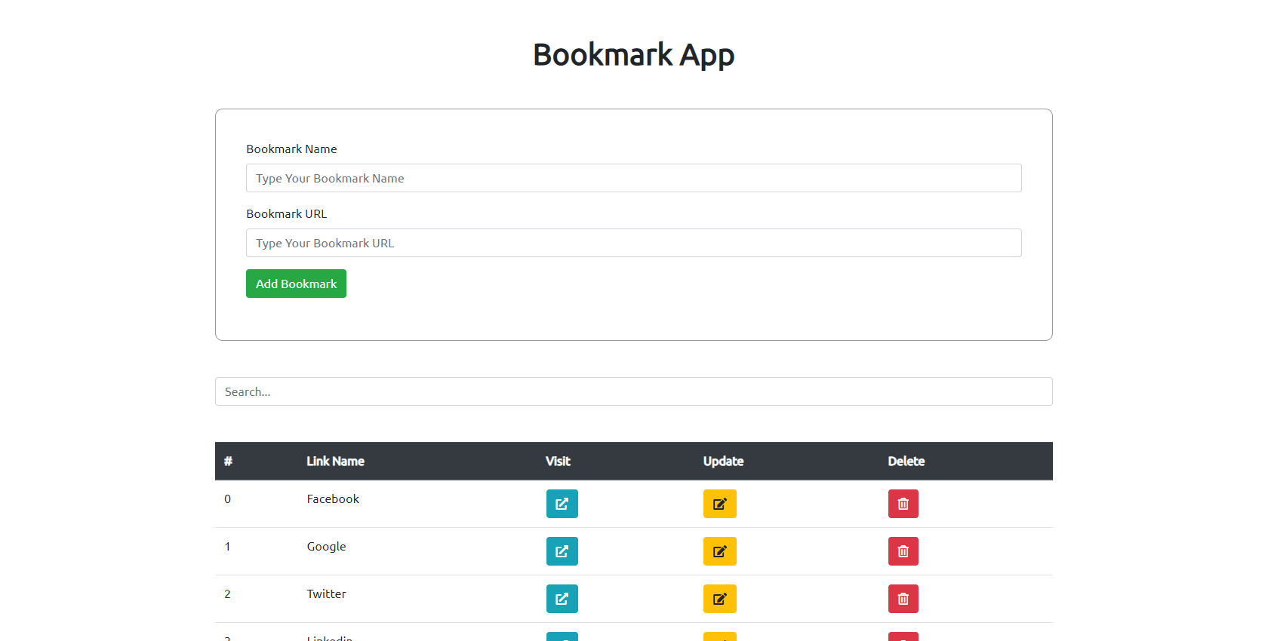Select the Facebook link name cell
The width and height of the screenshot is (1268, 641).
click(333, 499)
